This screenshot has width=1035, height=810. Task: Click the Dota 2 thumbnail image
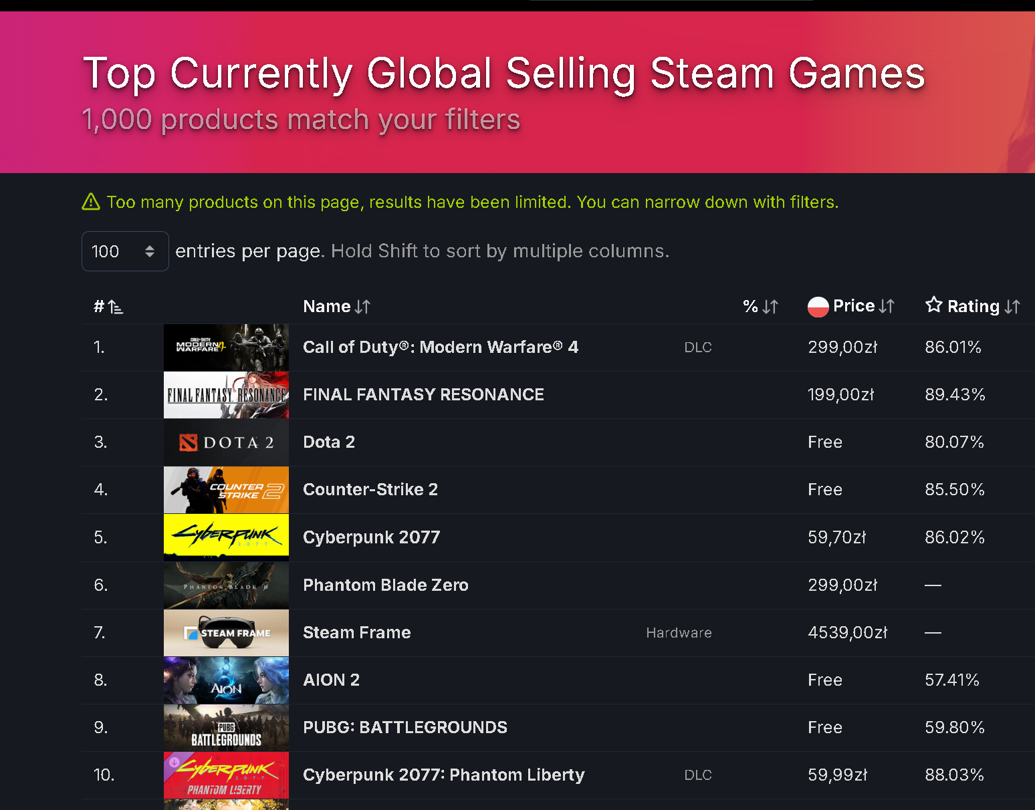[x=226, y=442]
